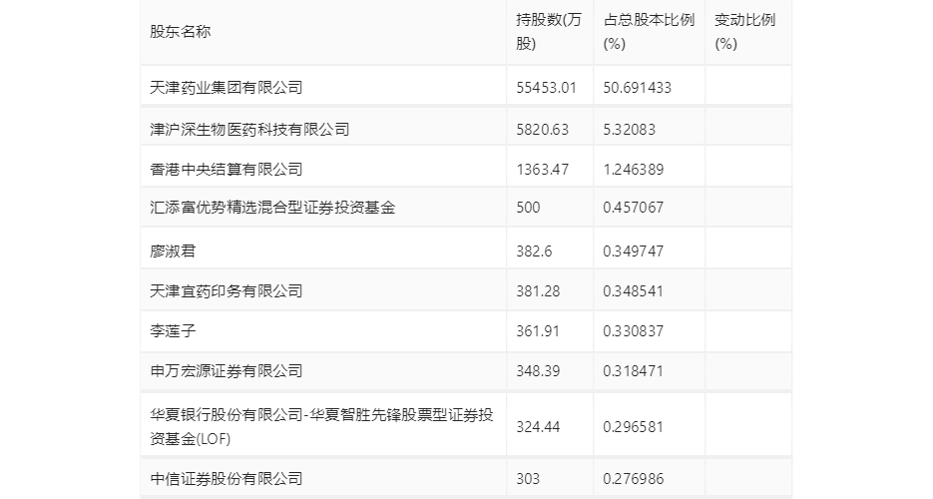Select shareholder 廖淑君
The image size is (933, 499).
tap(173, 250)
